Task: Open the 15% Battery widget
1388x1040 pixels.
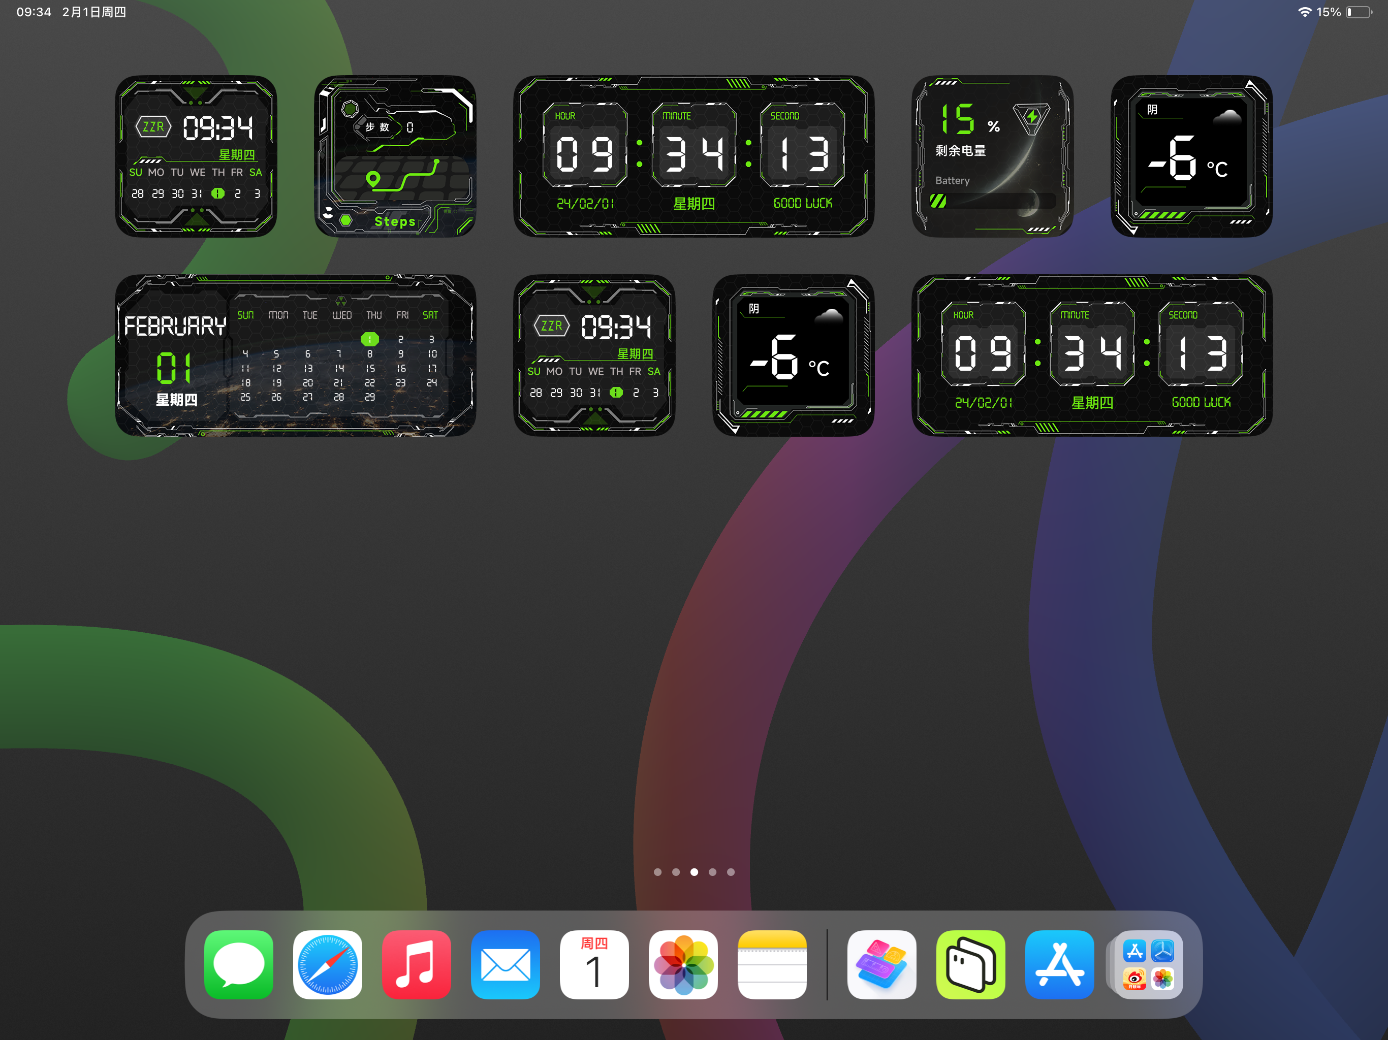Action: point(992,156)
